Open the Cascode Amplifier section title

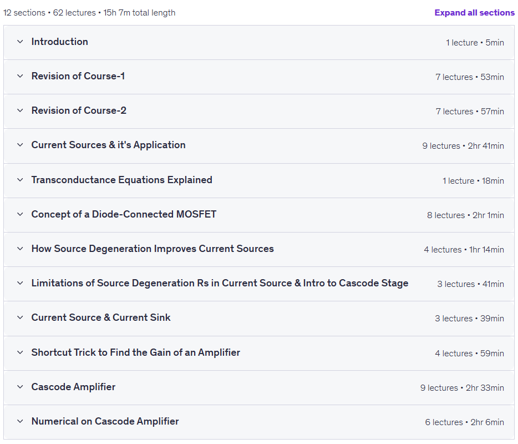pyautogui.click(x=73, y=387)
